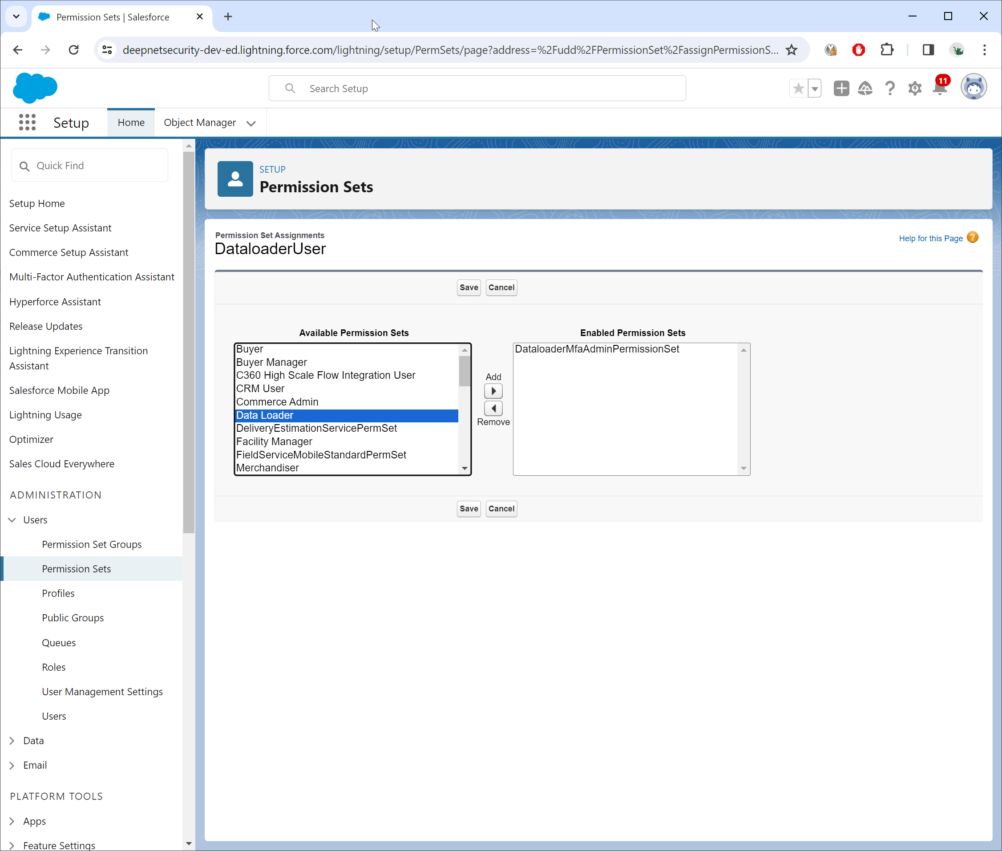Viewport: 1002px width, 851px height.
Task: Open Trailhead guidance center icon
Action: point(865,88)
